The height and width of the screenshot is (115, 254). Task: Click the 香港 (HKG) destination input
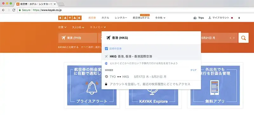151,38
